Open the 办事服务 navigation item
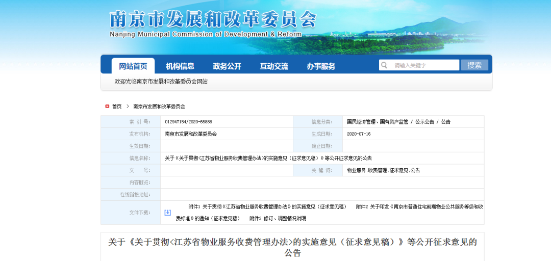 coord(321,66)
